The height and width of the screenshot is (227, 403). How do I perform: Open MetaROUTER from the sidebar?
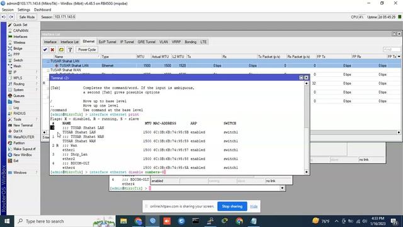tap(24, 137)
